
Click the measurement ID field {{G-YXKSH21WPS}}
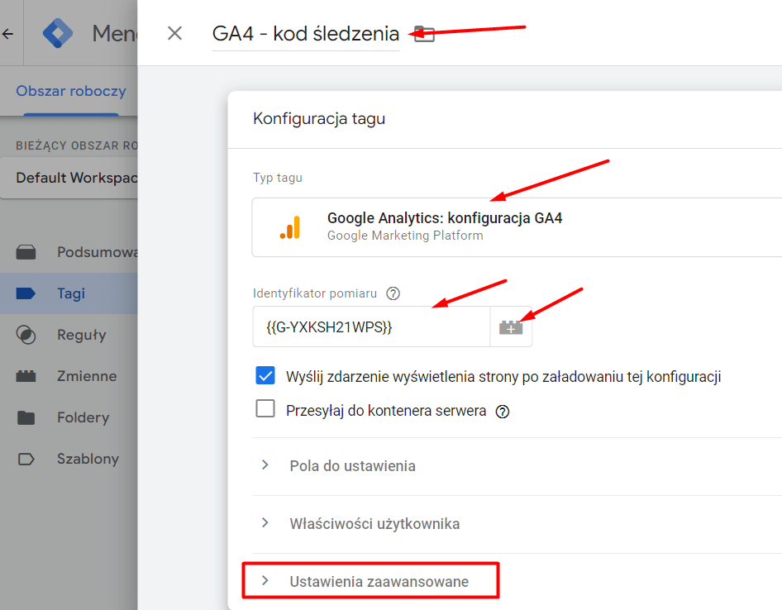[x=371, y=326]
